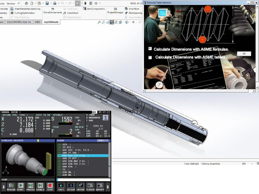Click PROCES step button
259x194 pixels.
tap(30, 187)
